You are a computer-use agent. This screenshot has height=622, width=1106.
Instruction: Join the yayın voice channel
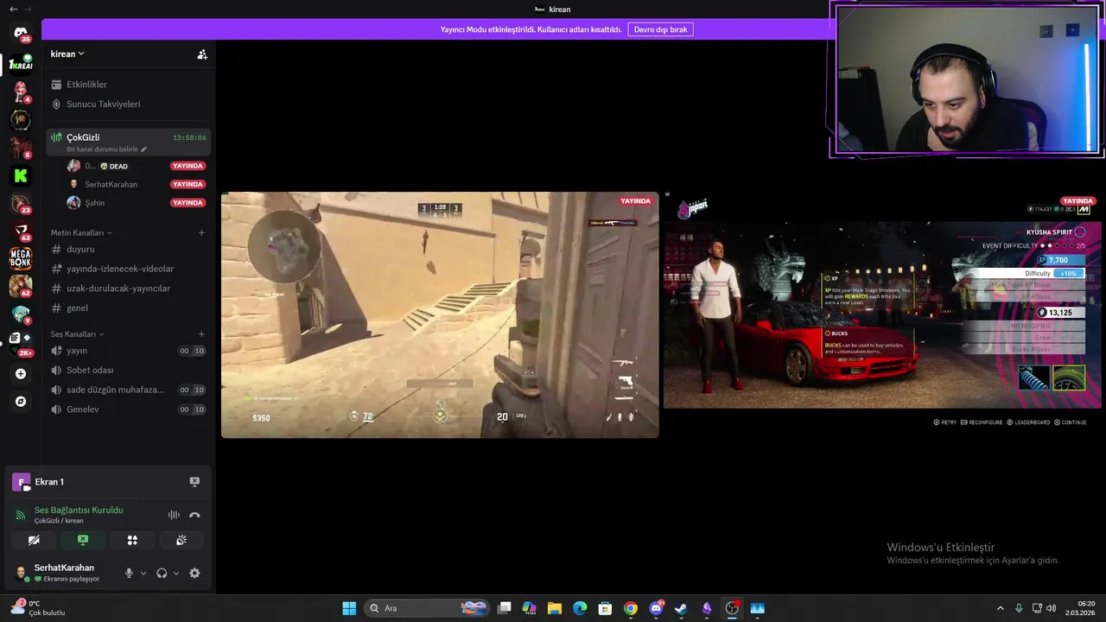(x=128, y=351)
